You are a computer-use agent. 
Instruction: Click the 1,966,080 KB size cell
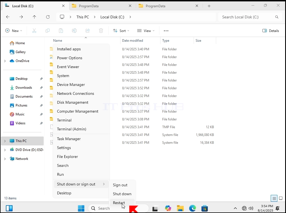pyautogui.click(x=205, y=135)
